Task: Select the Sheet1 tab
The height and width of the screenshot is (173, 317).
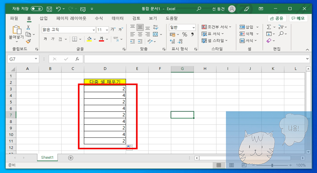Action: [x=47, y=157]
